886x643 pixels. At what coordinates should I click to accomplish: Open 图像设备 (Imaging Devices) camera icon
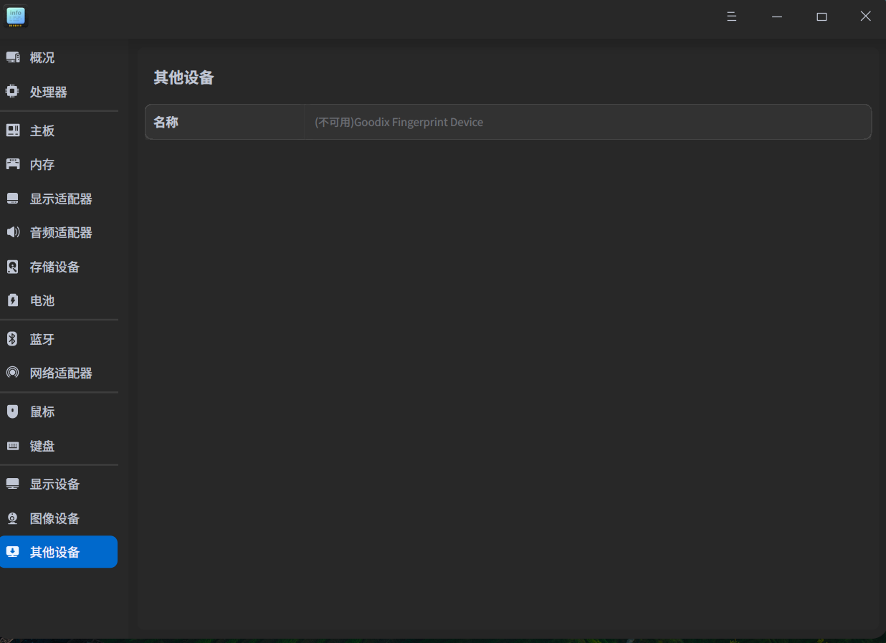11,518
